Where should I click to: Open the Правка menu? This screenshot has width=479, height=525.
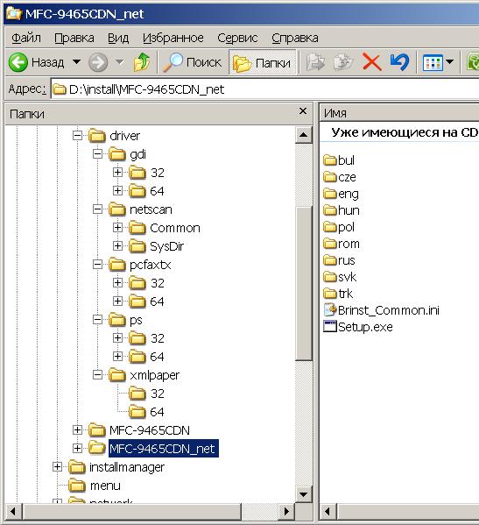pyautogui.click(x=74, y=38)
